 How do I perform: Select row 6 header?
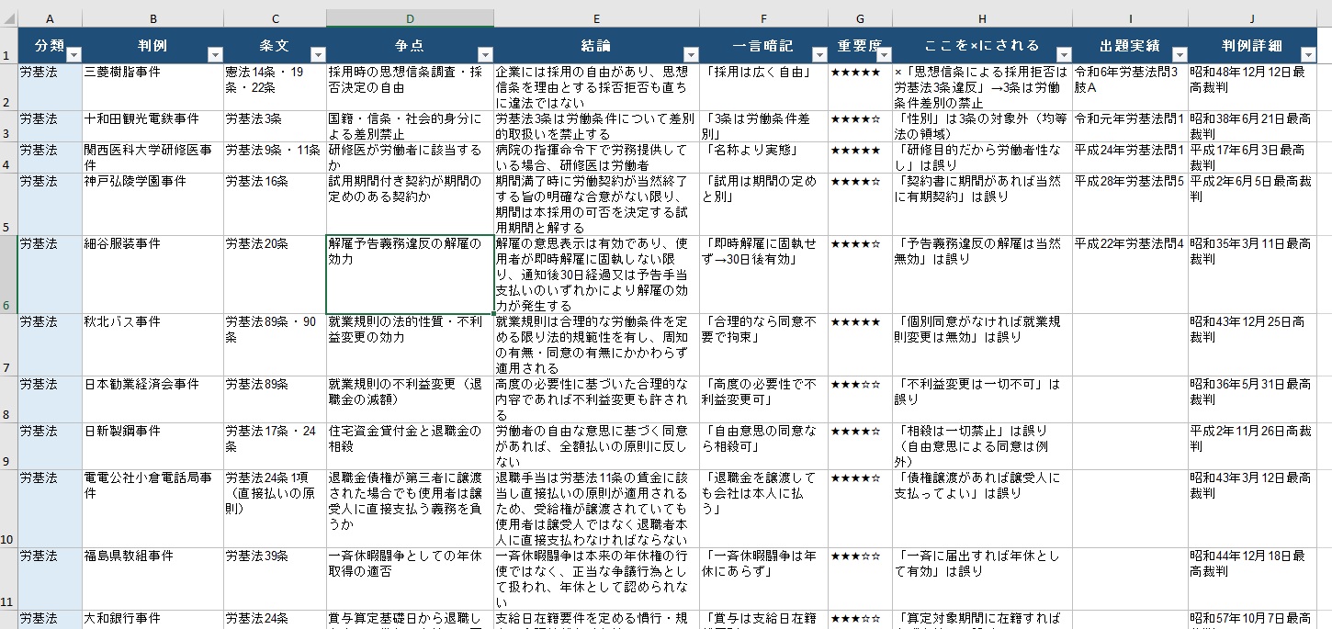8,275
